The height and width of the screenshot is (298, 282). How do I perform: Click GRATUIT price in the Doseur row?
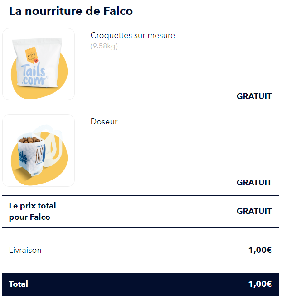(254, 183)
